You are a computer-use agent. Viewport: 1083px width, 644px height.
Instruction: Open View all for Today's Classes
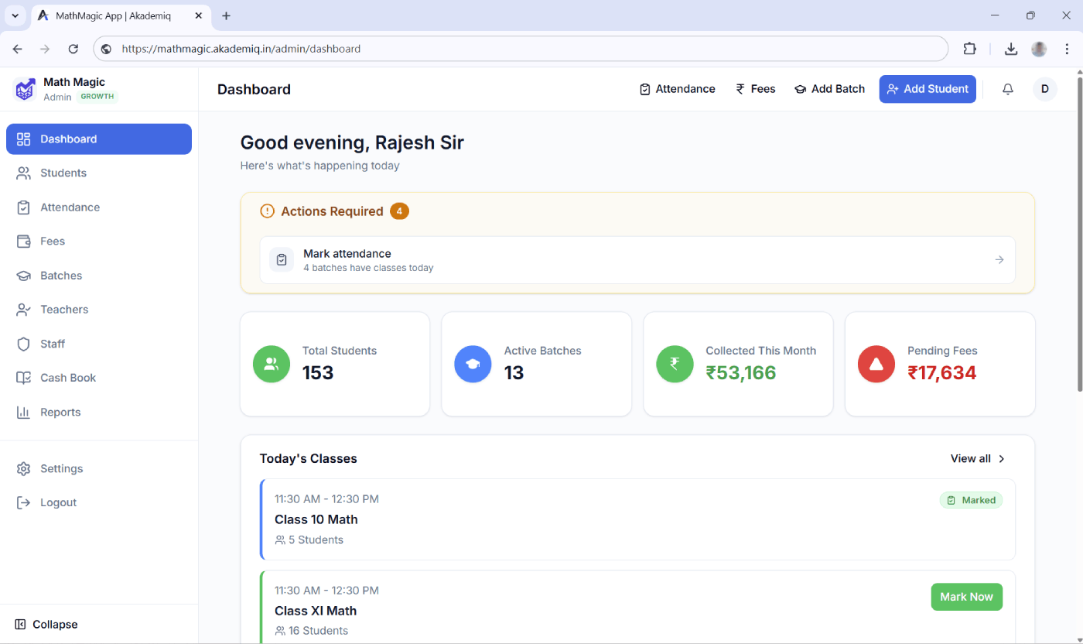pyautogui.click(x=976, y=458)
